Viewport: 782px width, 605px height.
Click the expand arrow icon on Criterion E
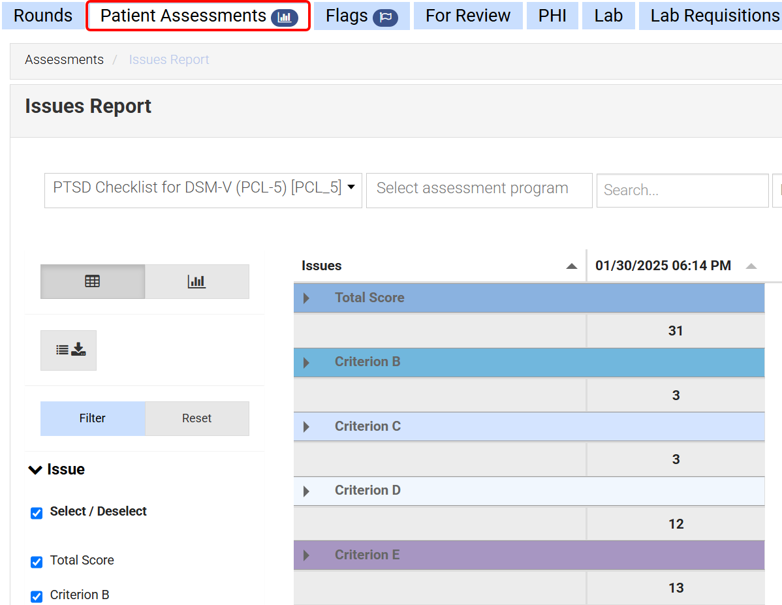(x=305, y=555)
